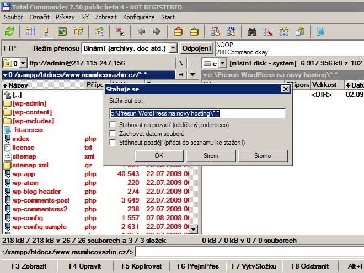Open file search binoculars icon

tap(252, 31)
